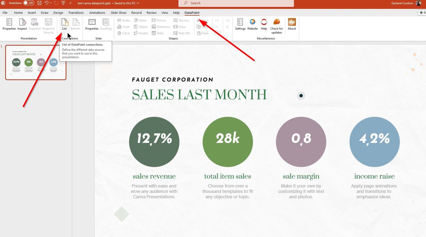
Task: Open the About DataPoint icon
Action: (292, 24)
